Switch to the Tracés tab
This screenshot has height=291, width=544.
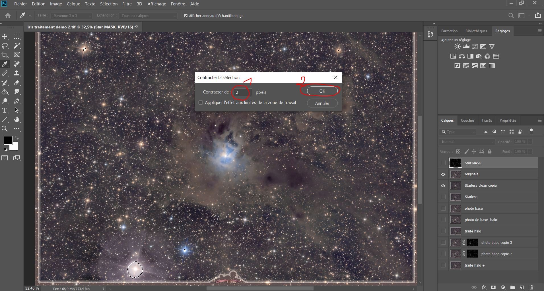pos(487,120)
